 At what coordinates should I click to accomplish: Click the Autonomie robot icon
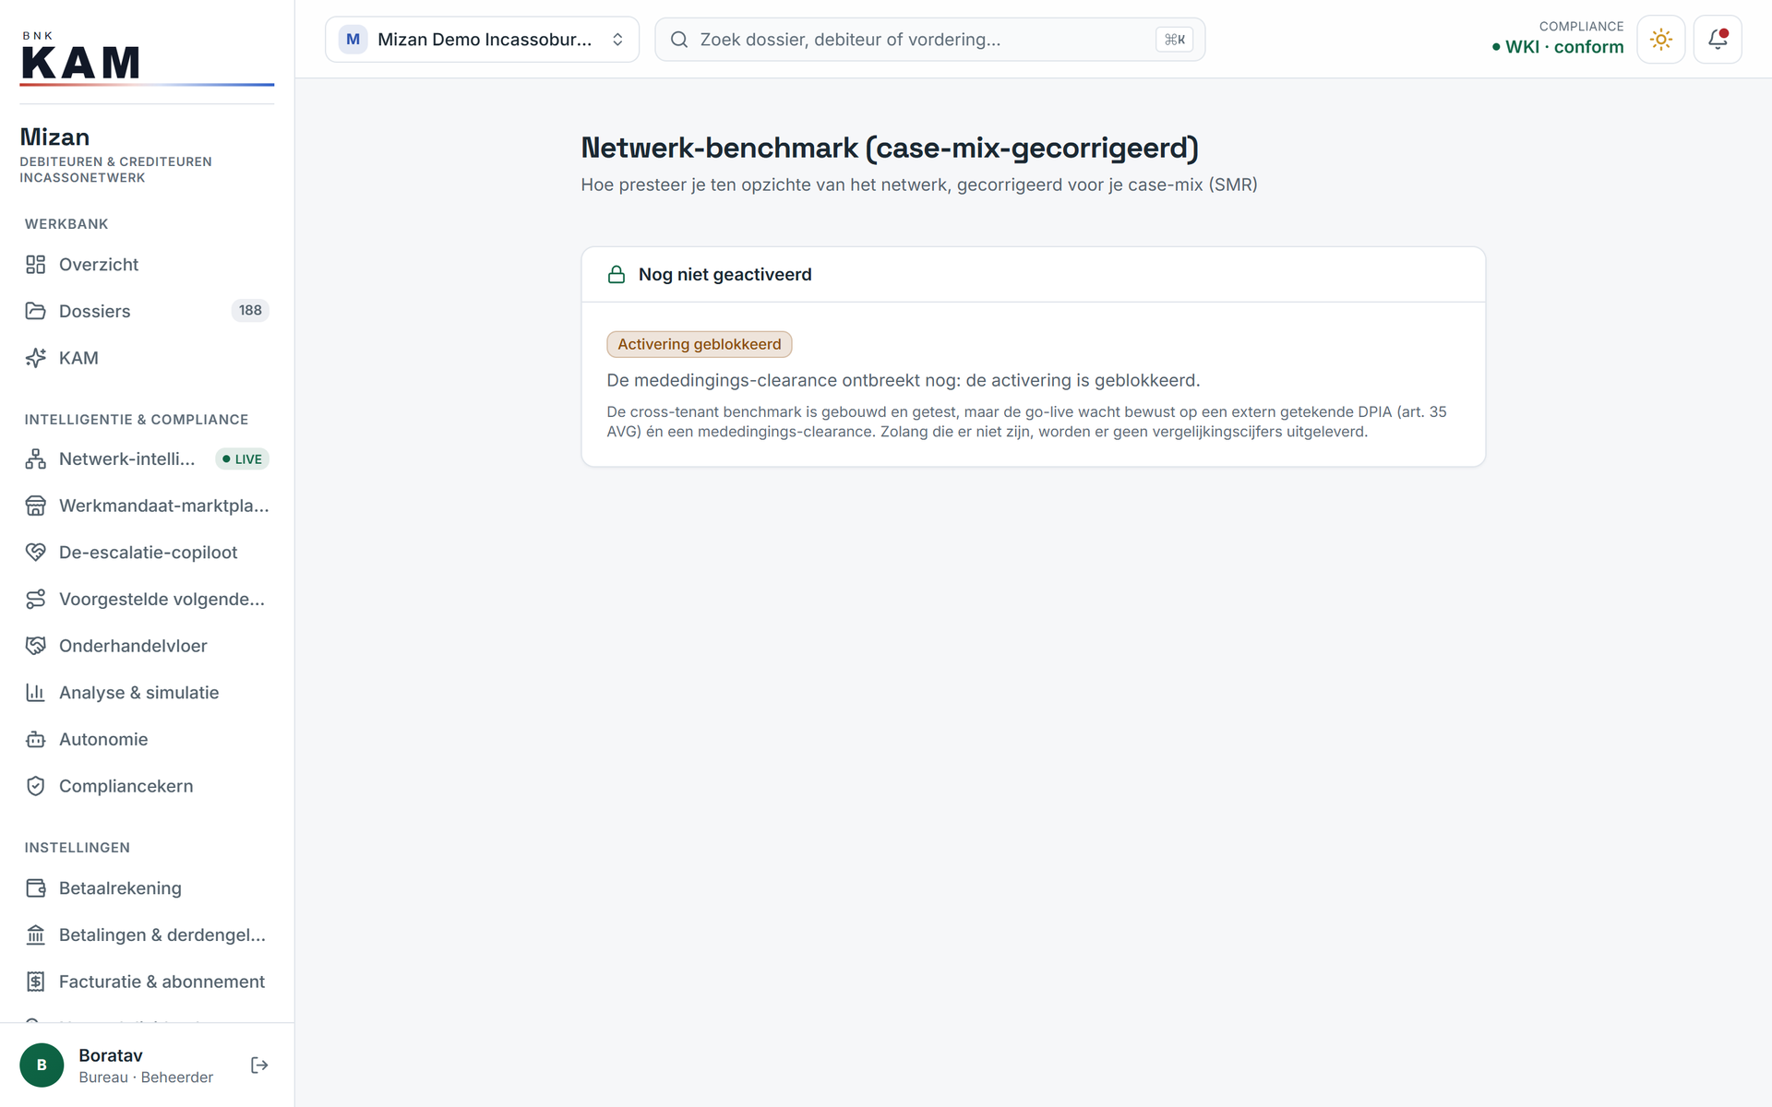(x=35, y=740)
